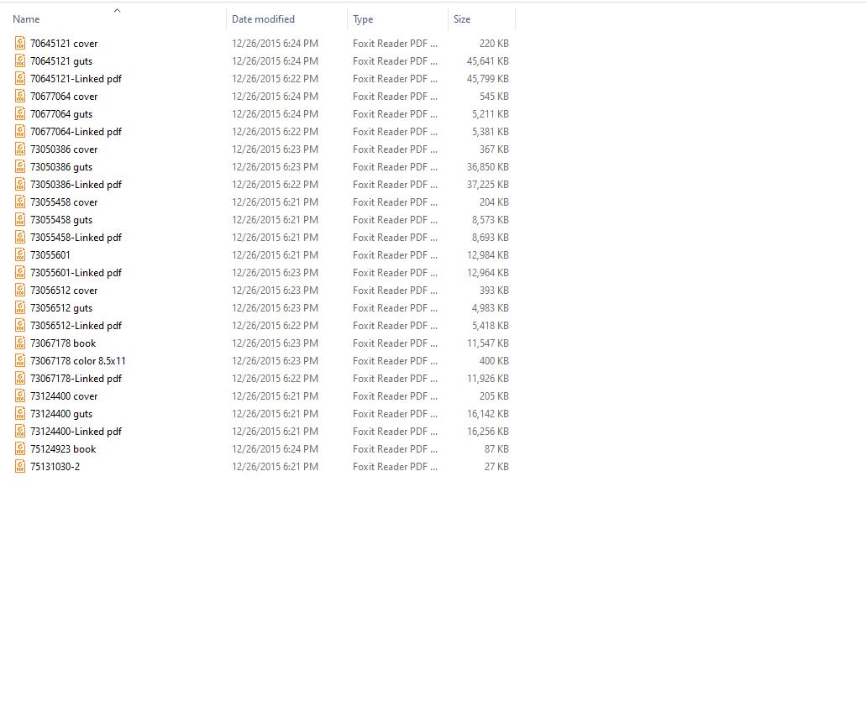Image resolution: width=866 pixels, height=728 pixels.
Task: Select file name 70645121 cover
Action: (64, 44)
